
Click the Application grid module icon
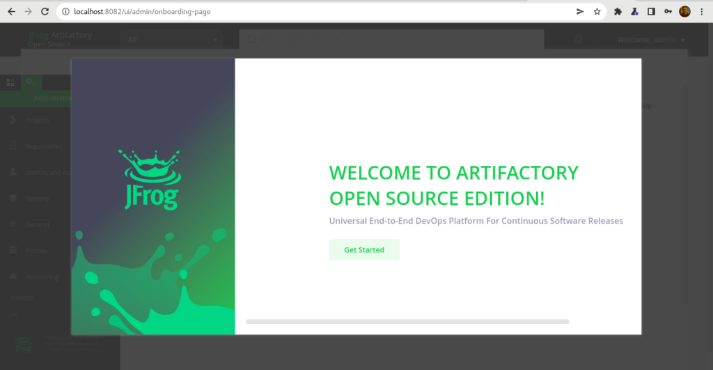(x=10, y=82)
